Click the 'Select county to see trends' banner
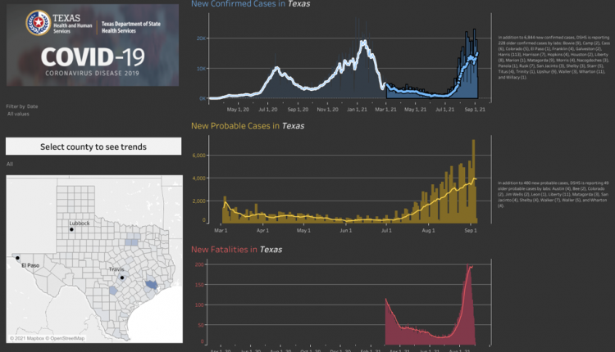The image size is (615, 352). 93,147
